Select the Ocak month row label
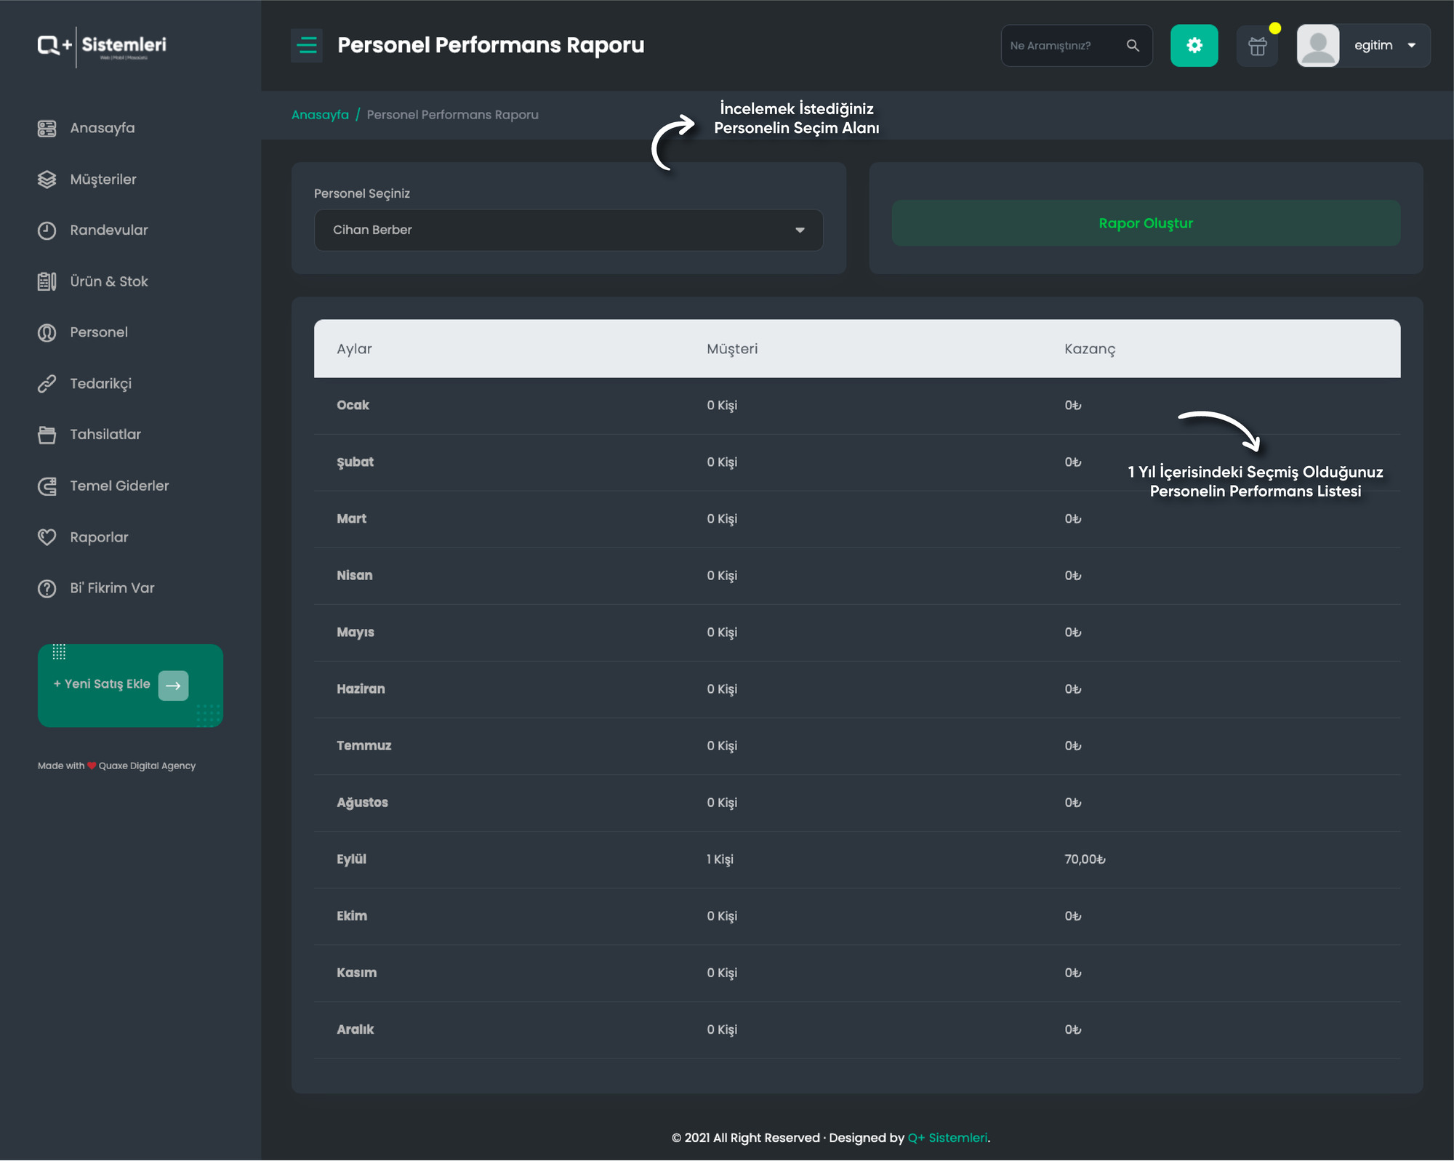This screenshot has height=1161, width=1454. pos(353,405)
